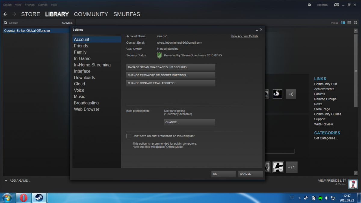Click the scroll down arrow of game page

click(356, 173)
